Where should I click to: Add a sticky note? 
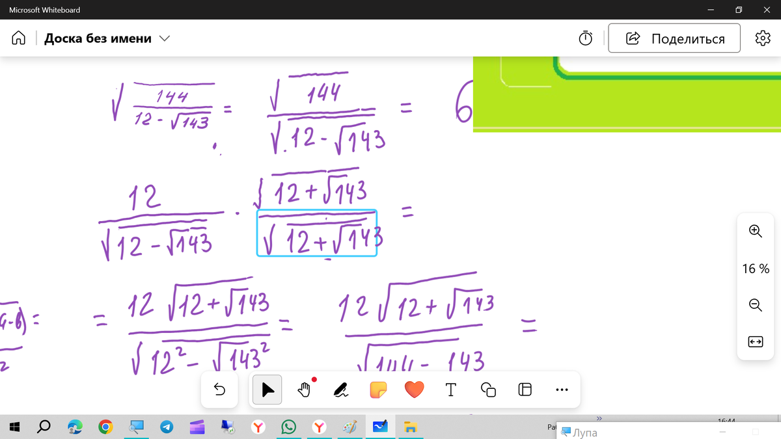378,390
